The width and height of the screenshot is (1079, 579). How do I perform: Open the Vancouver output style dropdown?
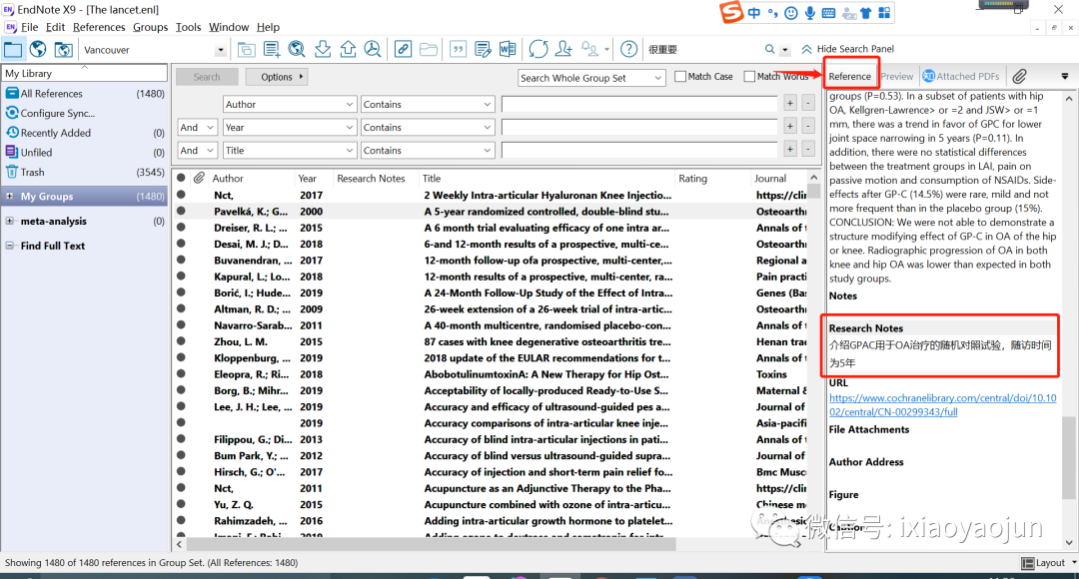220,50
